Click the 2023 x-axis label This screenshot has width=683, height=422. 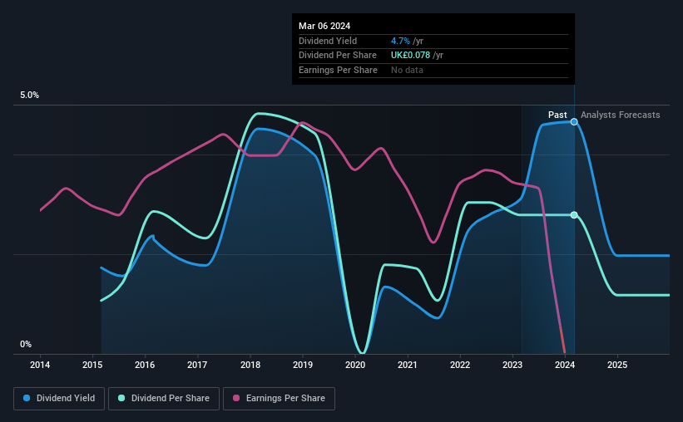tap(512, 365)
